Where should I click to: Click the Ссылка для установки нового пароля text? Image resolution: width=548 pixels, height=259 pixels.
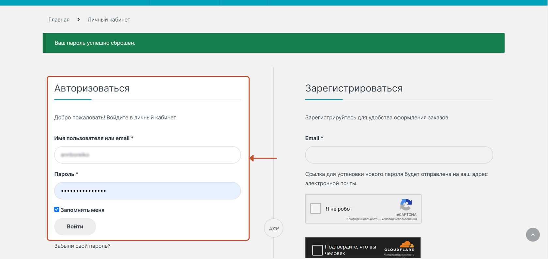coord(396,179)
